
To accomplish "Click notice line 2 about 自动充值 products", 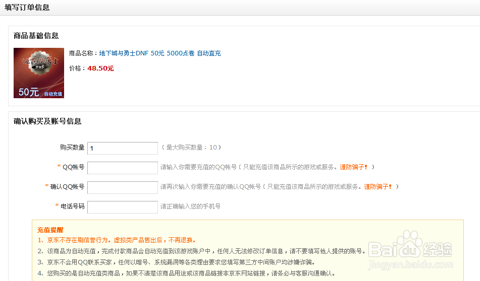I will pyautogui.click(x=201, y=251).
